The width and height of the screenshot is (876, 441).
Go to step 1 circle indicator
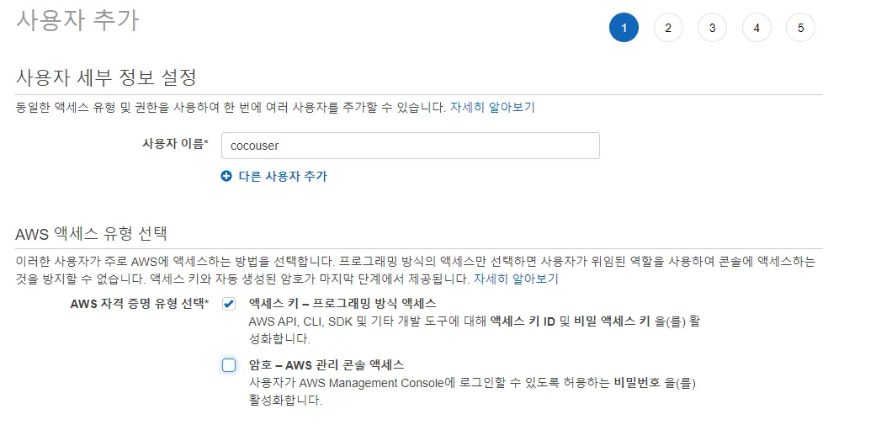click(x=624, y=28)
